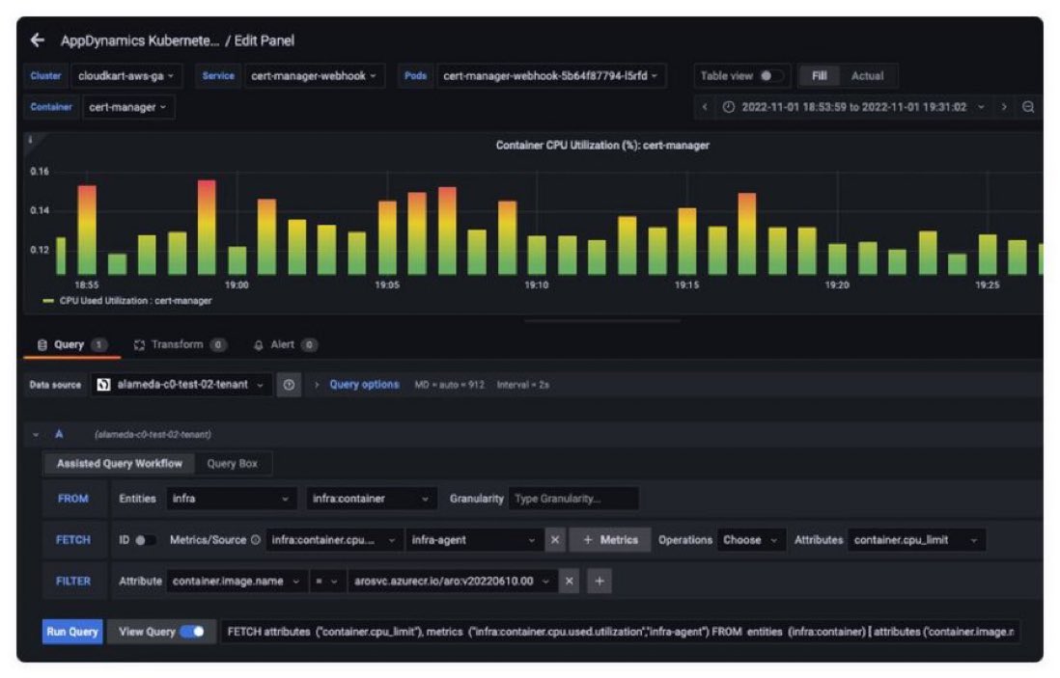Zoom out time range magnifier icon
This screenshot has width=1060, height=678.
pyautogui.click(x=1027, y=107)
